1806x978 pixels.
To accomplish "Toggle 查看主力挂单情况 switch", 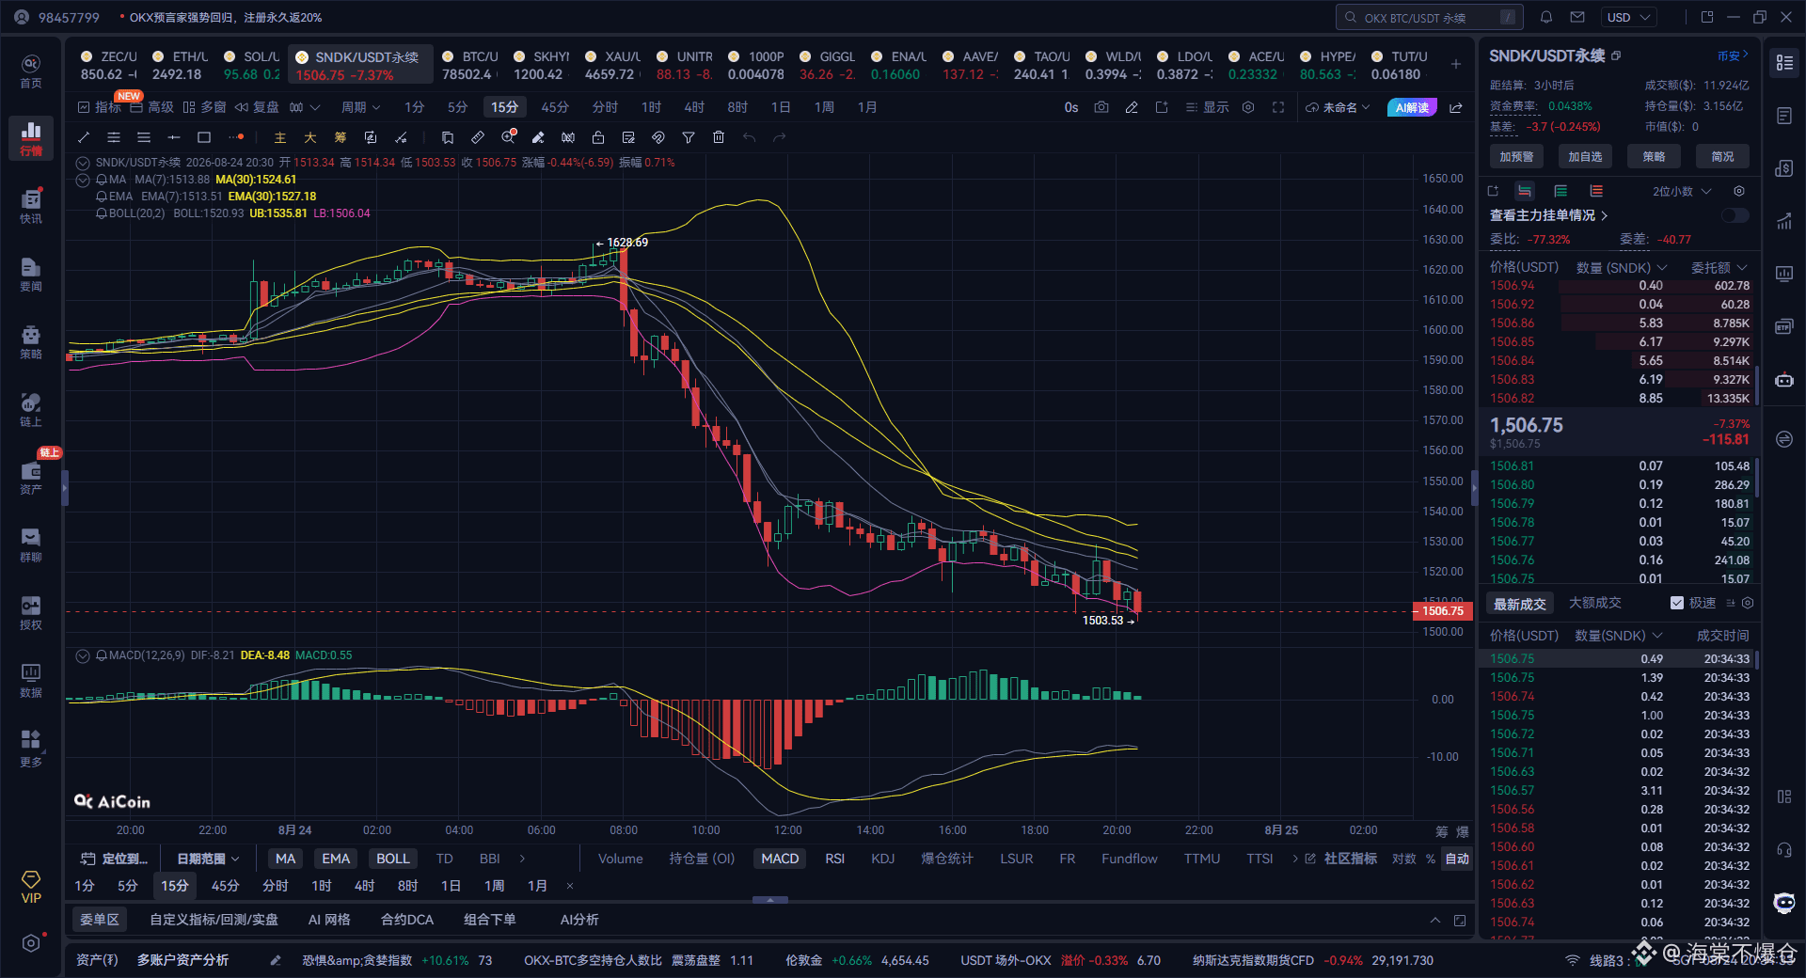I will point(1735,215).
